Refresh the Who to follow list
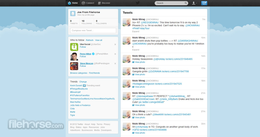The height and width of the screenshot is (137, 260). (x=90, y=40)
